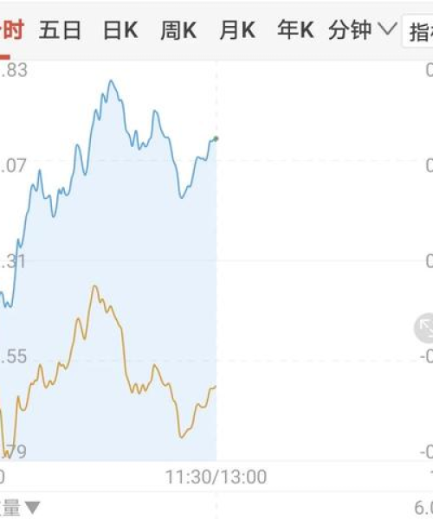Image resolution: width=433 pixels, height=519 pixels.
Task: Open the fullscreen chart expand icon
Action: tap(424, 328)
